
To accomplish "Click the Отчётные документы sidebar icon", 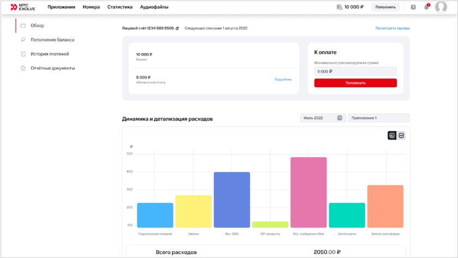I will [23, 68].
